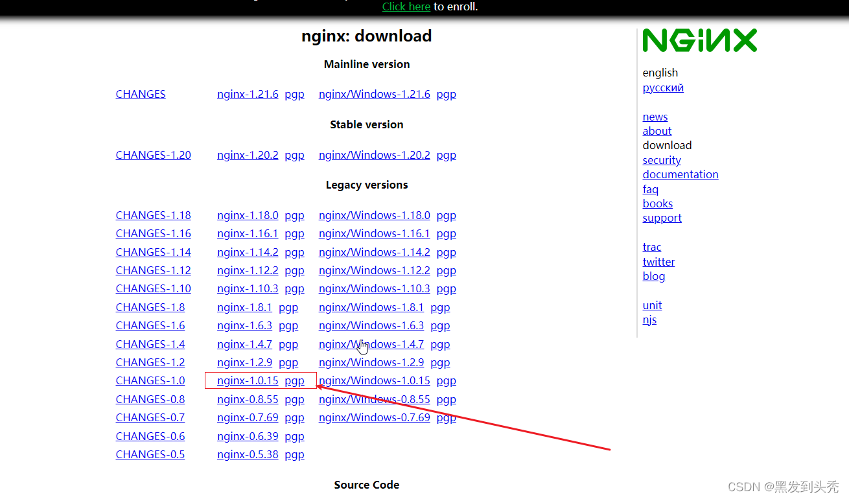Download nginx/Windows-1.16.1

click(x=375, y=233)
